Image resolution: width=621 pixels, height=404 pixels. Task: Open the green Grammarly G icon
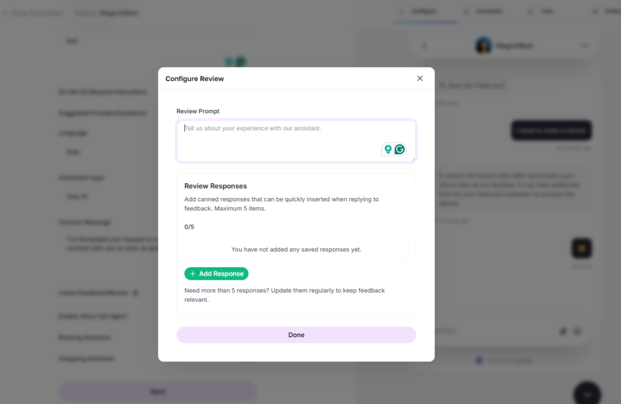[400, 150]
